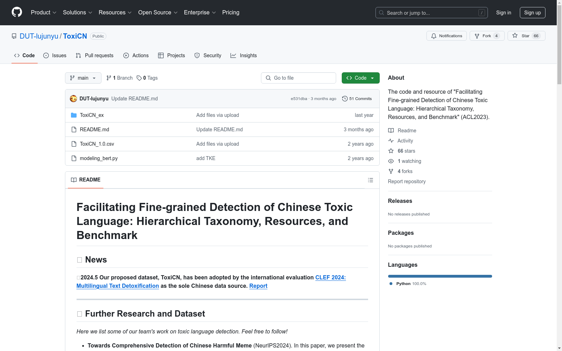The image size is (562, 351).
Task: Expand the Product menu
Action: coord(44,12)
